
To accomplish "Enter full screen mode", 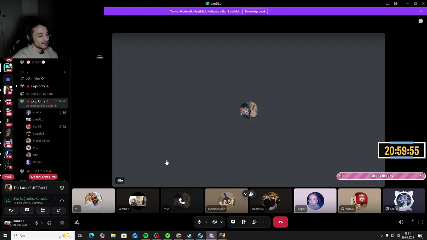I will (x=421, y=222).
